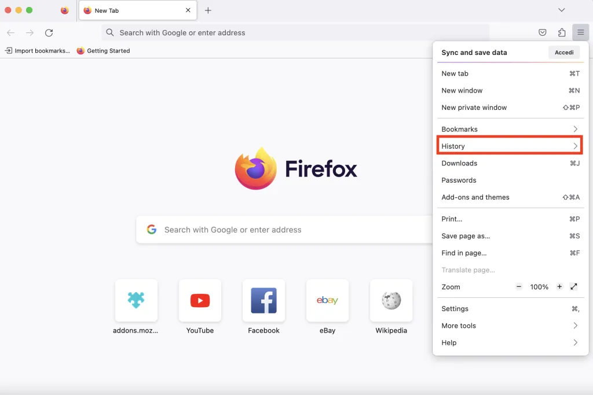Image resolution: width=593 pixels, height=395 pixels.
Task: Click the Back navigation arrow
Action: click(x=10, y=32)
